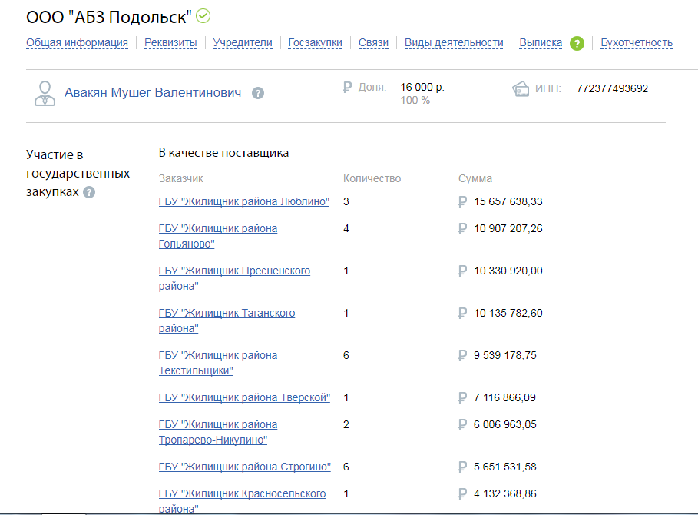Go to the Учредители section

pos(243,43)
